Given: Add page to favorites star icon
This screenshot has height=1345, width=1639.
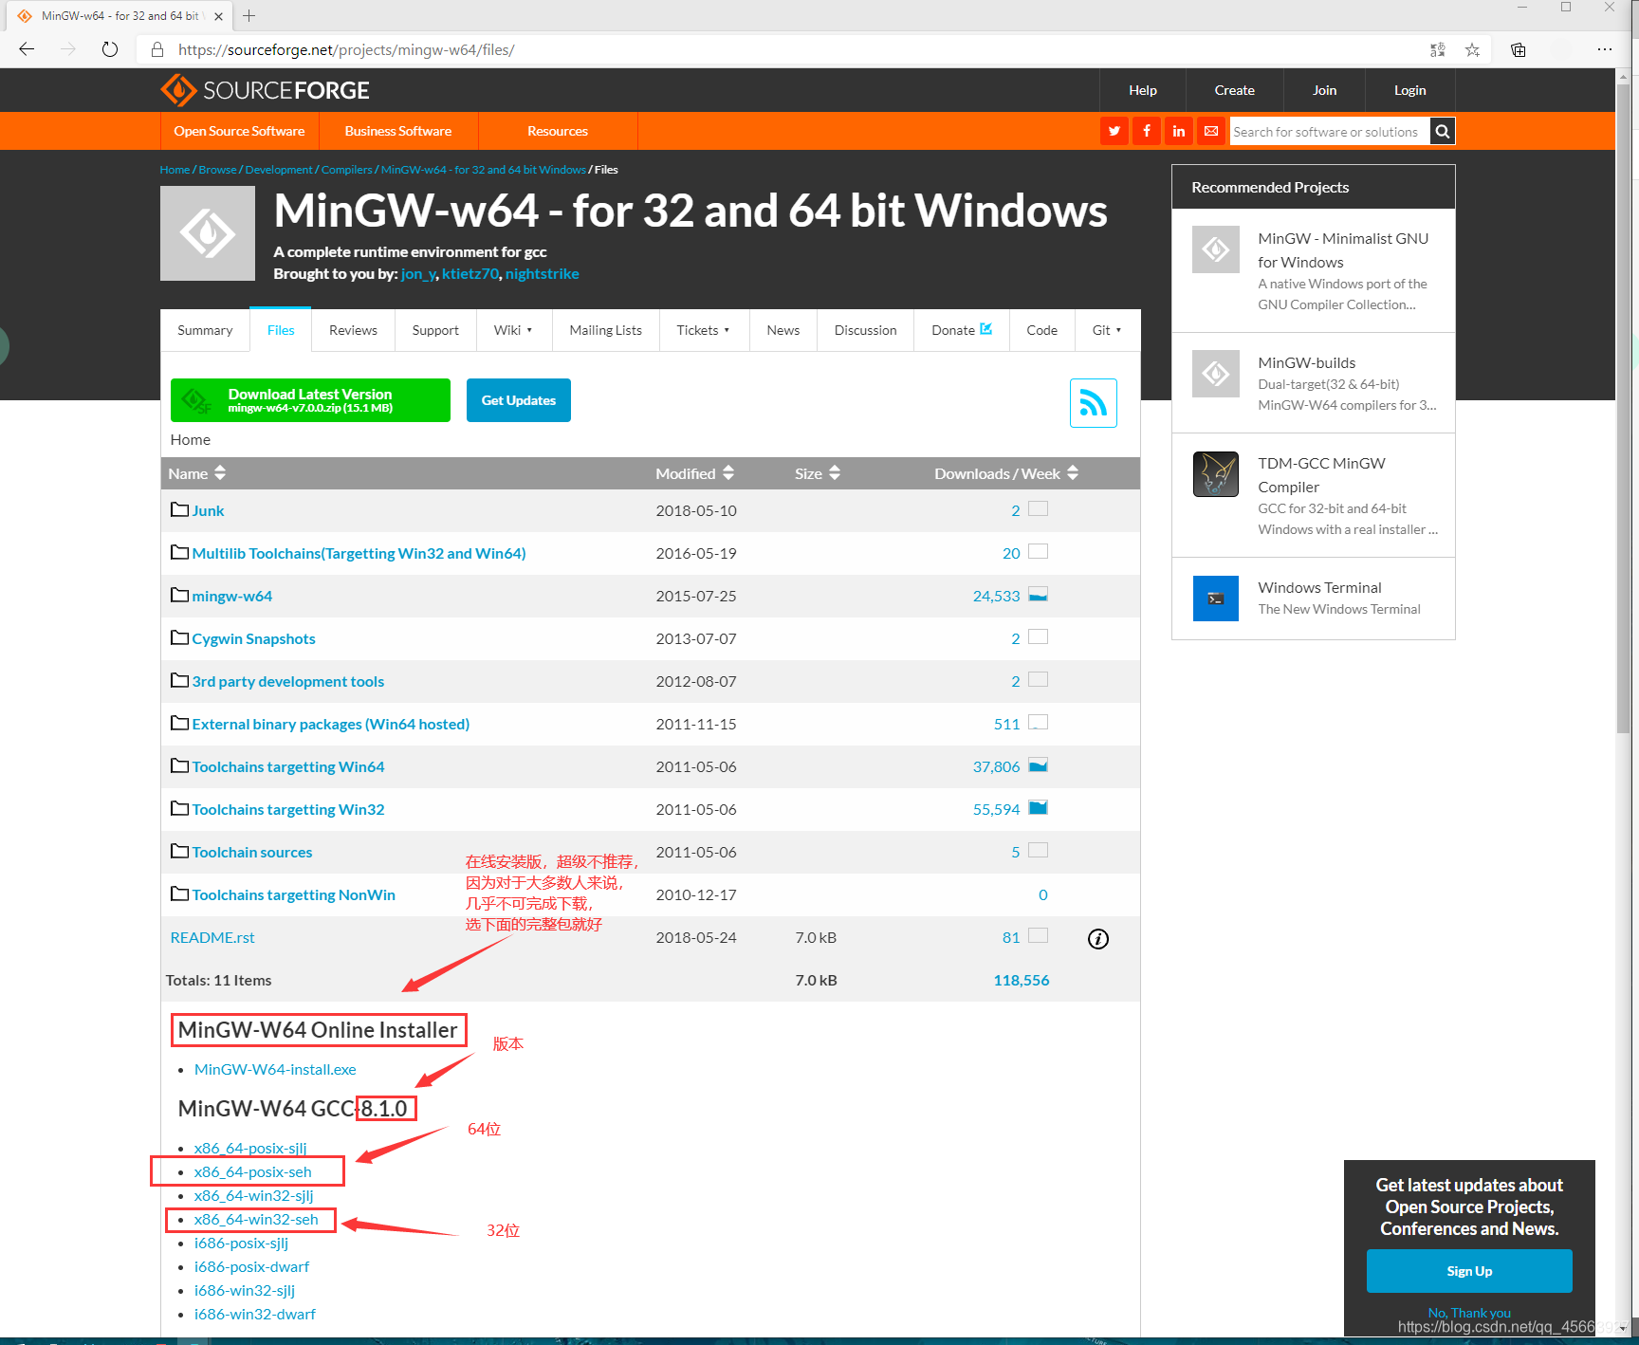Looking at the screenshot, I should click(1472, 49).
